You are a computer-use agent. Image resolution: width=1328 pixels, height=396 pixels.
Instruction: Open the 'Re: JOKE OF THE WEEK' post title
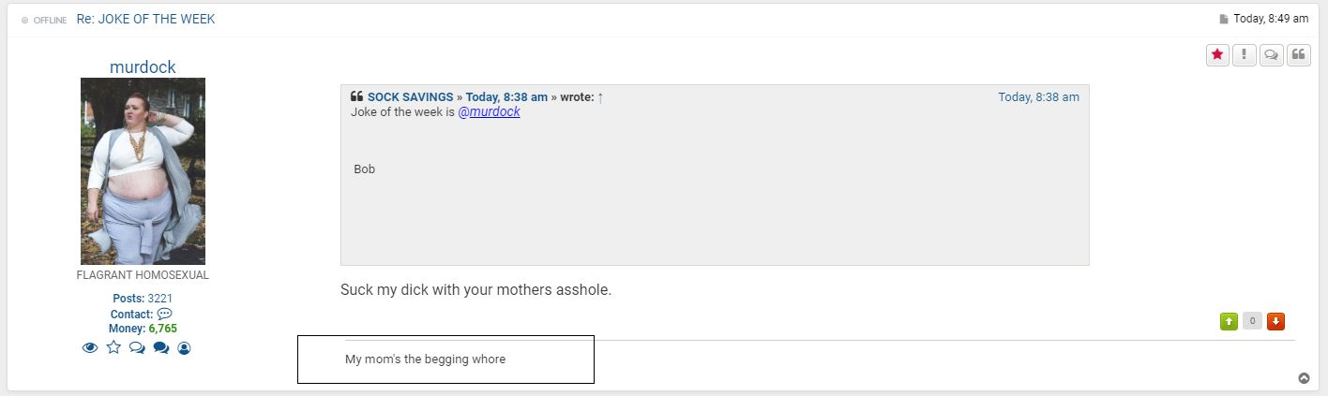pyautogui.click(x=145, y=19)
